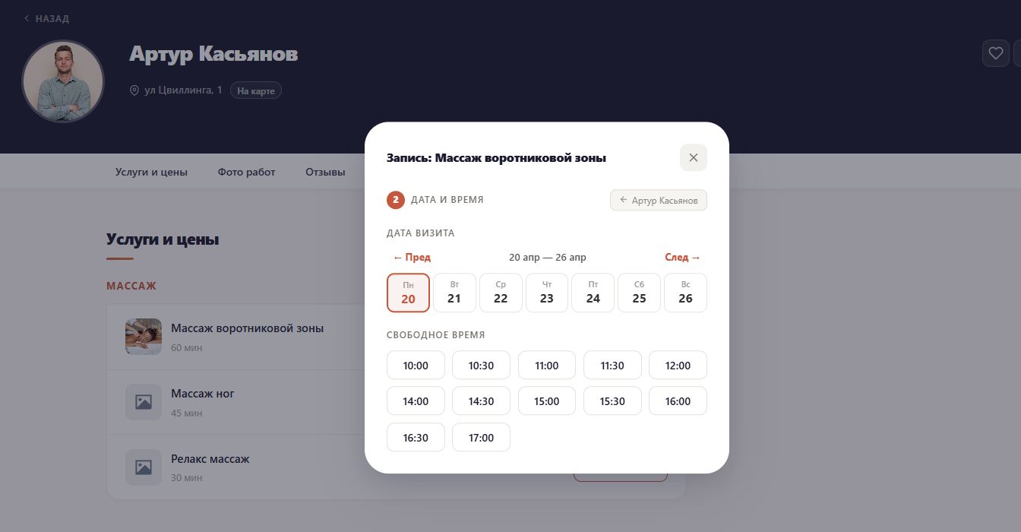
Task: Choose the 10:30 time slot
Action: coord(481,365)
